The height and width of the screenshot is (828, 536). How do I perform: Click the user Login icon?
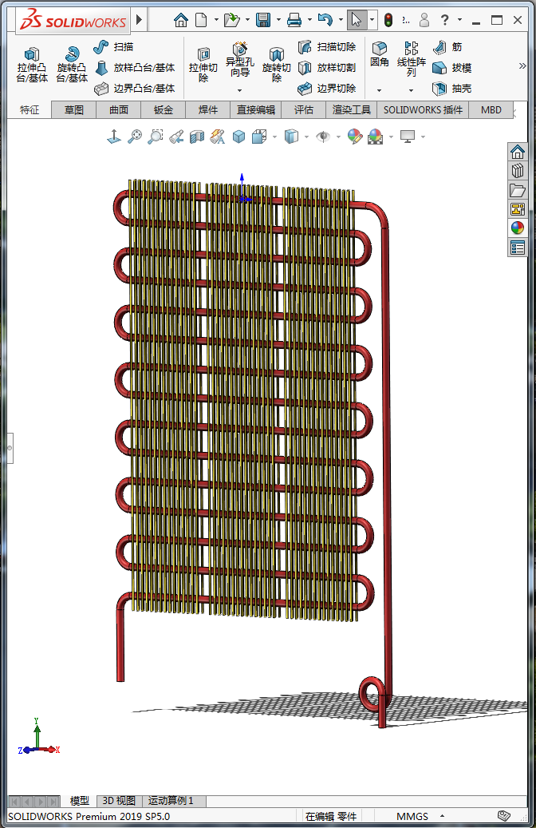point(424,20)
